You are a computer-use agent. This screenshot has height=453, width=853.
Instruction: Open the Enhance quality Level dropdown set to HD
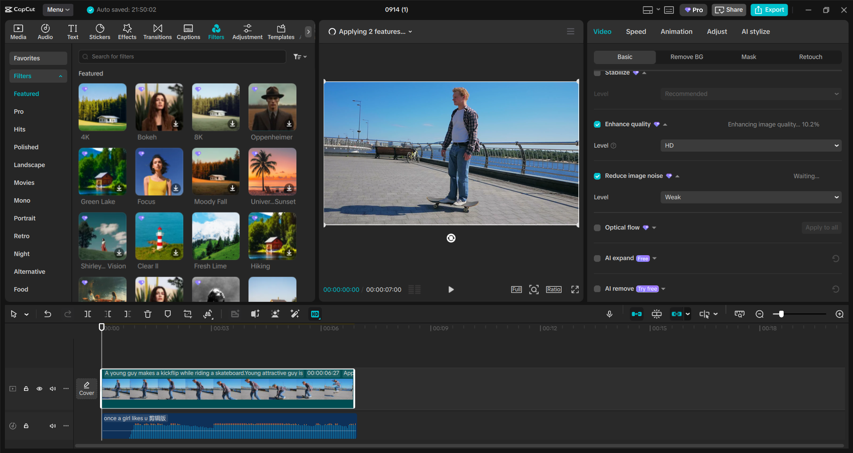coord(750,145)
